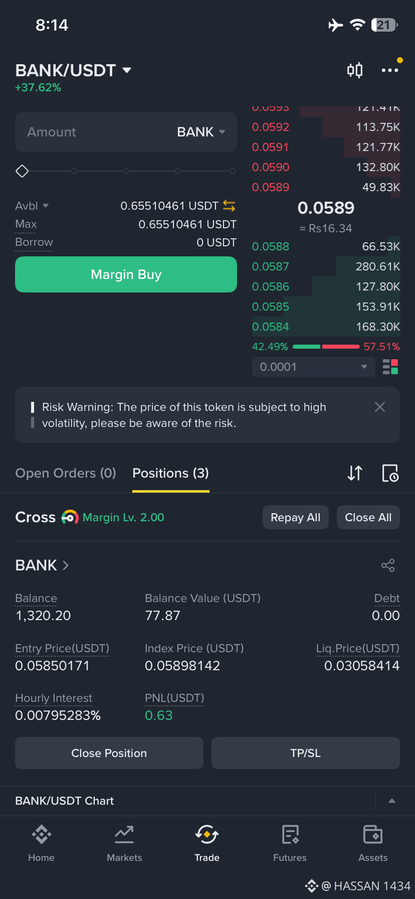Change the order book layout icon
Viewport: 415px width, 899px height.
pos(390,367)
